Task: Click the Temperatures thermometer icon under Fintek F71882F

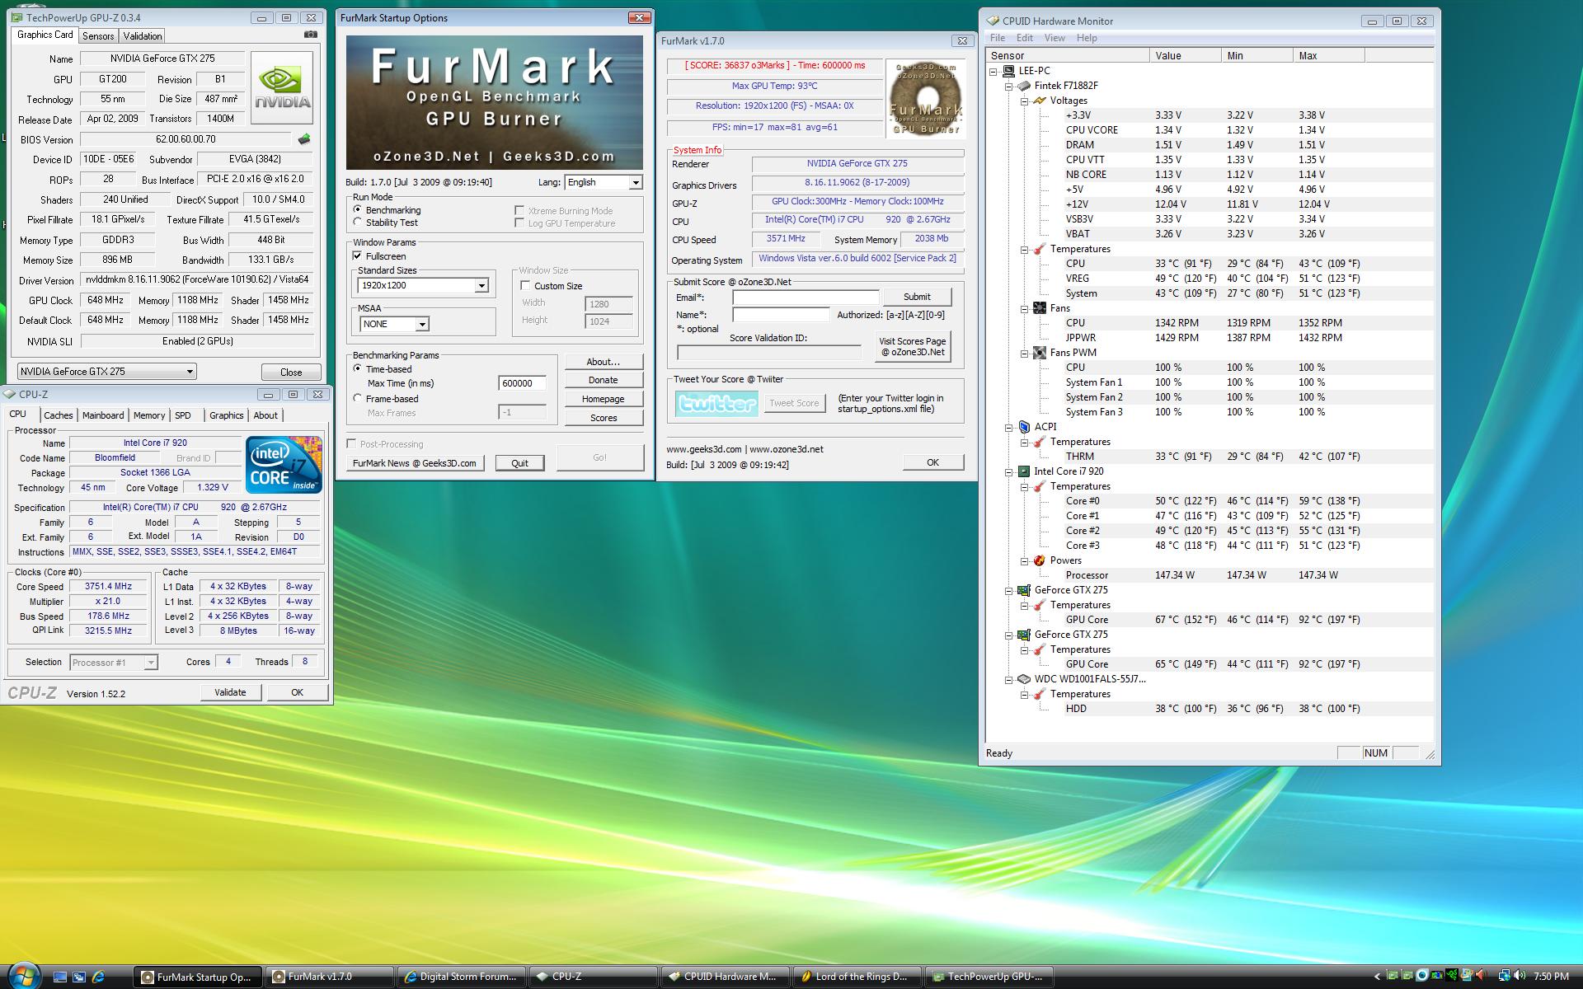Action: (1039, 249)
